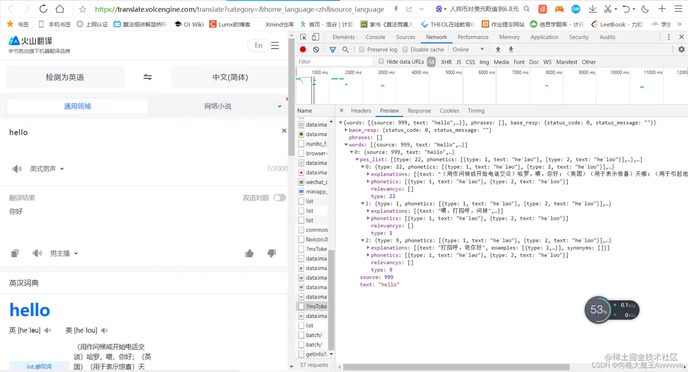Clear the network log
The width and height of the screenshot is (688, 372).
point(316,49)
